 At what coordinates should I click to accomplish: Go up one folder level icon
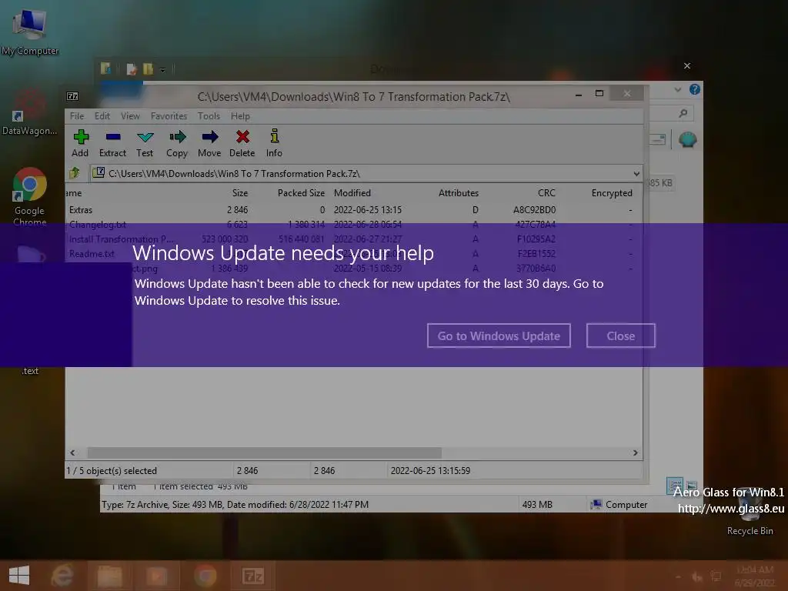click(75, 173)
